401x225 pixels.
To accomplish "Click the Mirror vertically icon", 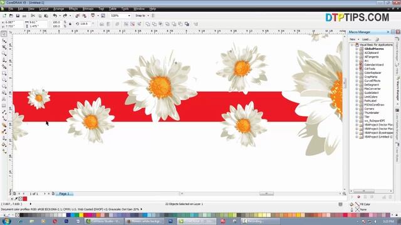I will tap(108, 24).
